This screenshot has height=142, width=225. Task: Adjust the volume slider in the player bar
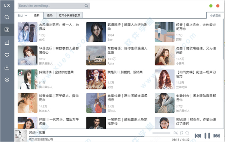[161, 133]
